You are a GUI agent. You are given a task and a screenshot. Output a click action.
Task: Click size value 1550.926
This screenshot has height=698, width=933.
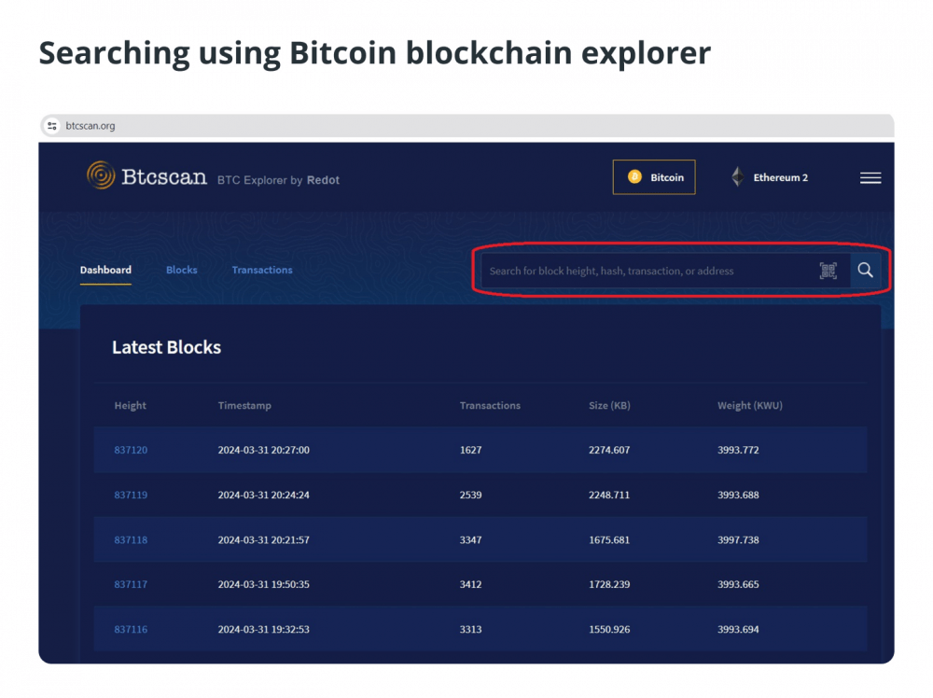point(609,629)
